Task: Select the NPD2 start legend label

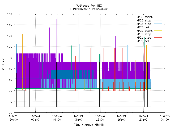Action: pyautogui.click(x=144, y=17)
